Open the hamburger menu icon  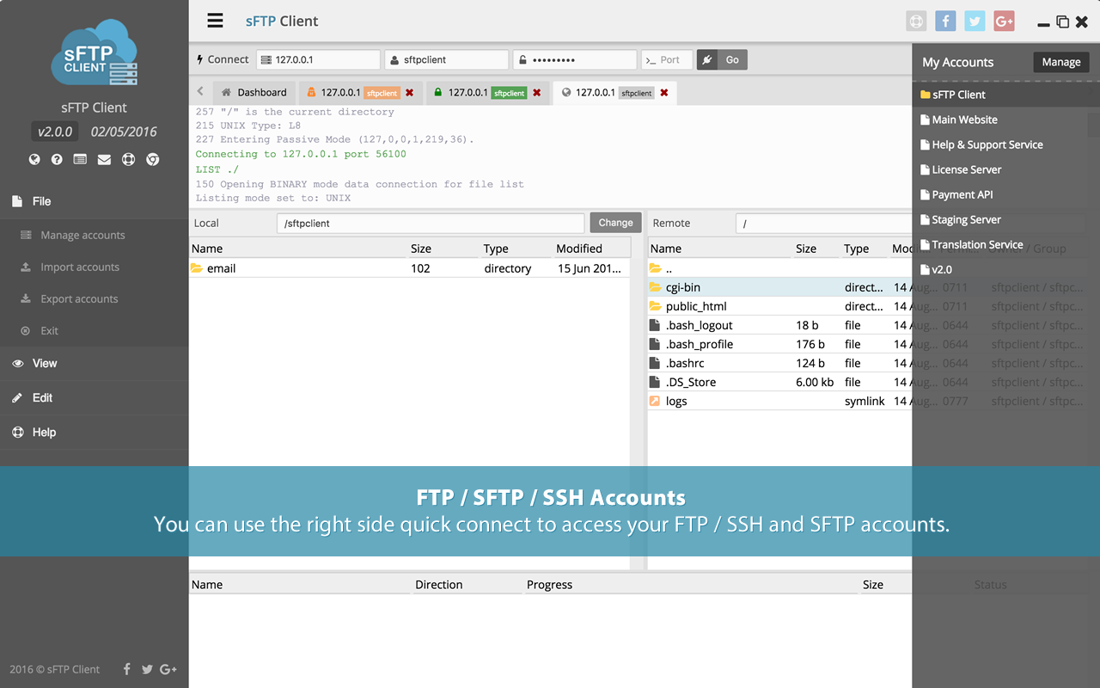(x=215, y=21)
